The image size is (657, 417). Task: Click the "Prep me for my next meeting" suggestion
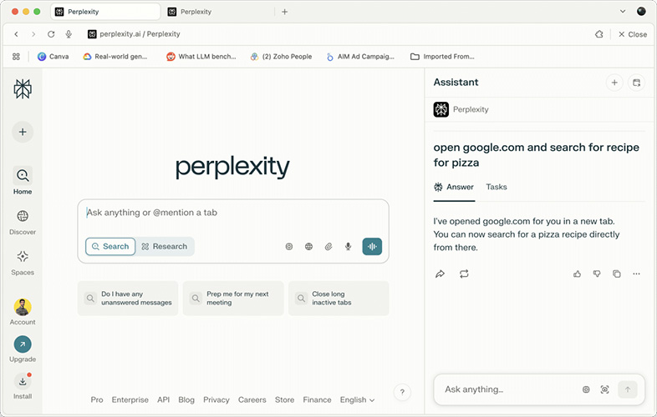point(232,298)
